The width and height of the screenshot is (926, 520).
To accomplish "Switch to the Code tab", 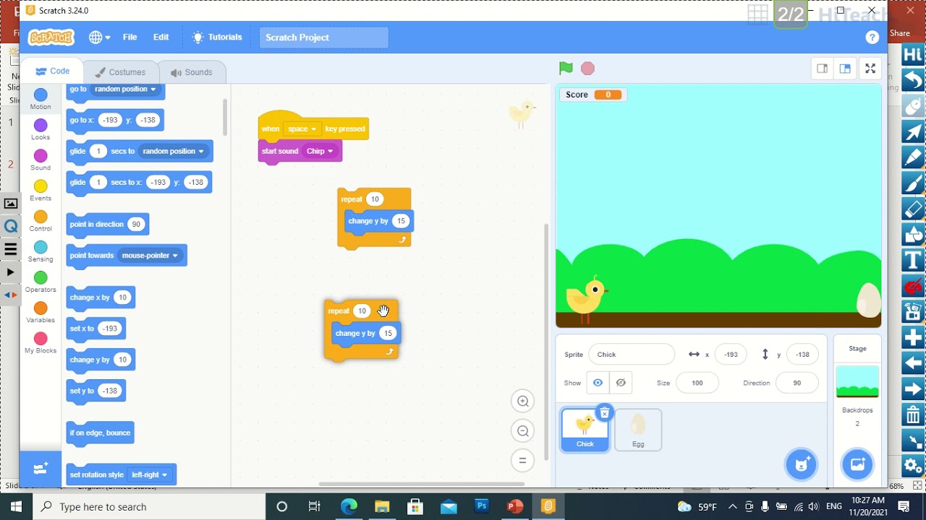I will pyautogui.click(x=51, y=71).
